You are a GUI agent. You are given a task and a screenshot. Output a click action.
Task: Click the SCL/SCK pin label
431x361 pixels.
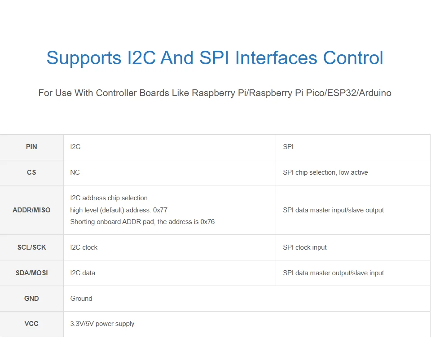point(31,247)
